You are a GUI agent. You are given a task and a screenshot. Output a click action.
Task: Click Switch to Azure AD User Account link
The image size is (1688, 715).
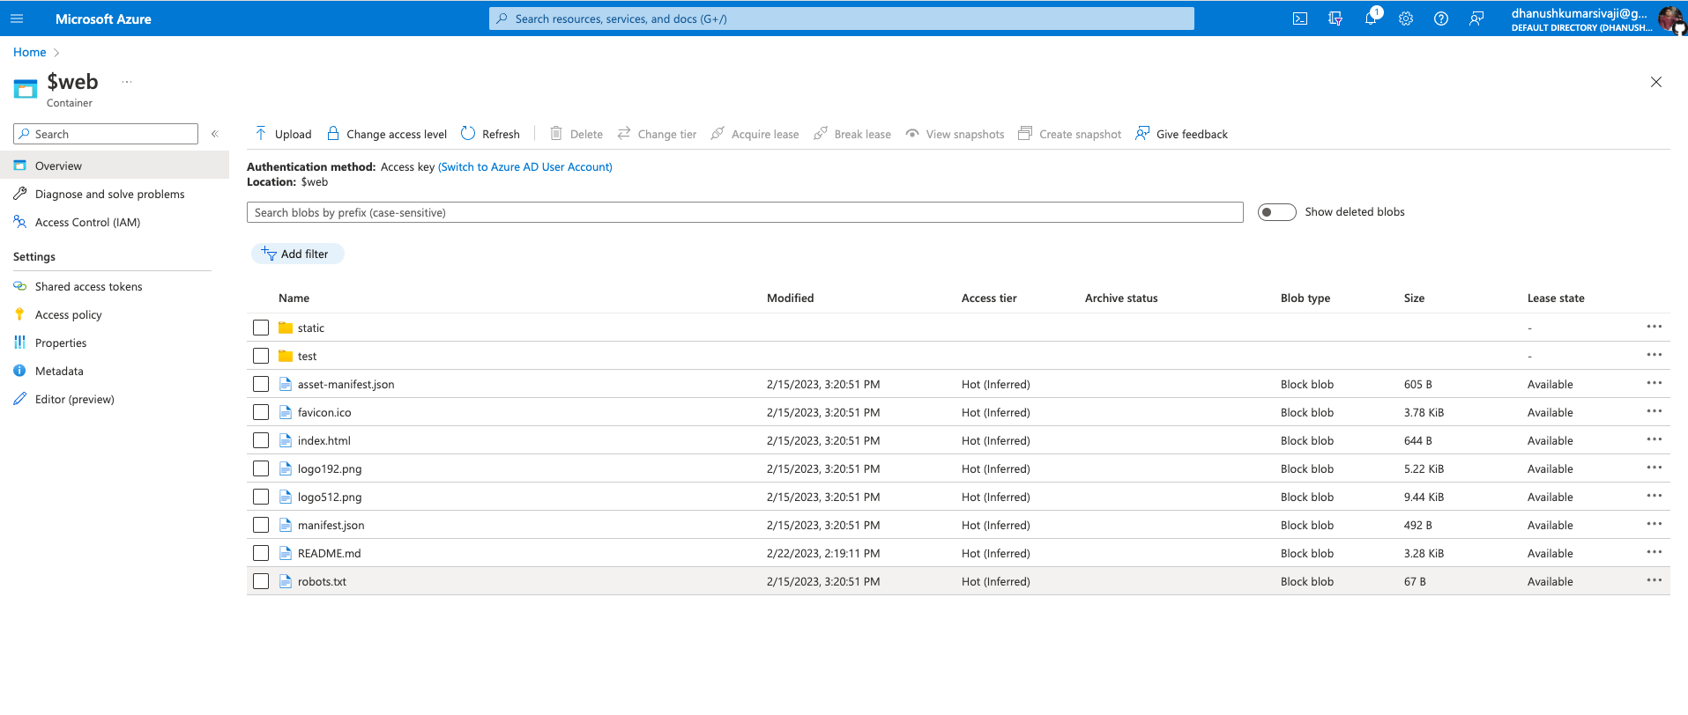pyautogui.click(x=525, y=166)
